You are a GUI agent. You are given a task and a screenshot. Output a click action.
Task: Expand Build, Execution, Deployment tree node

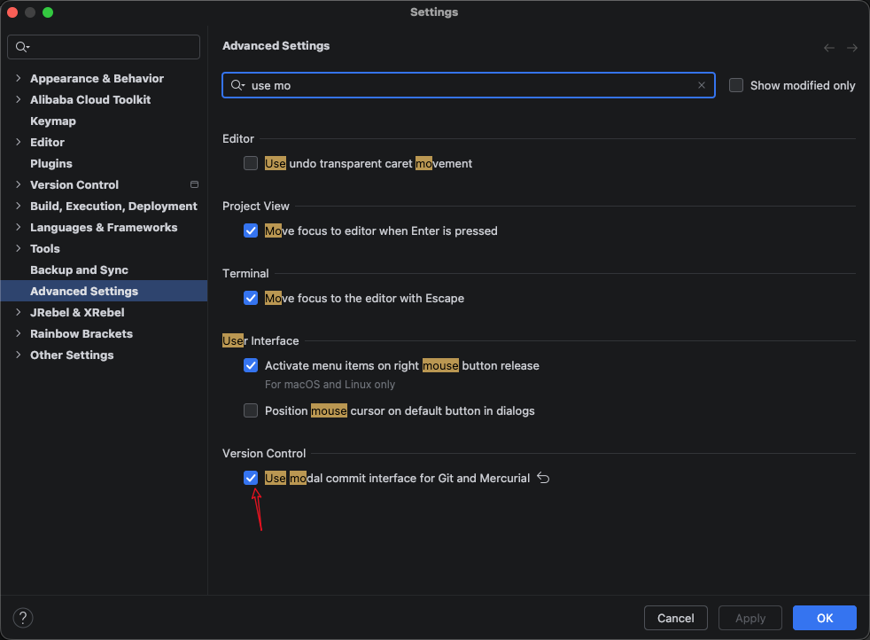tap(18, 206)
